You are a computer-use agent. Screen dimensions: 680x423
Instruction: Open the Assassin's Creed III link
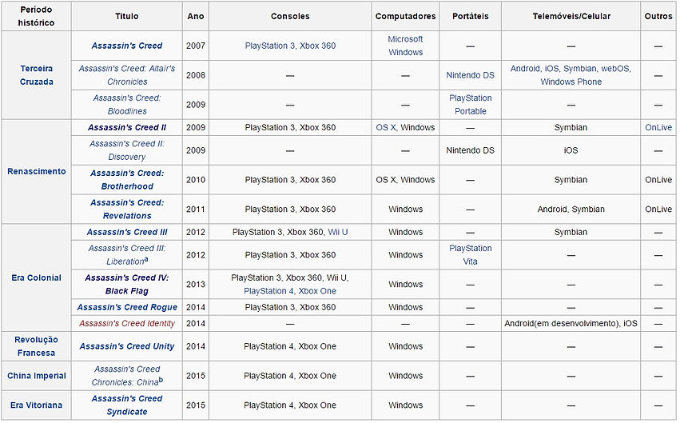[x=126, y=232]
